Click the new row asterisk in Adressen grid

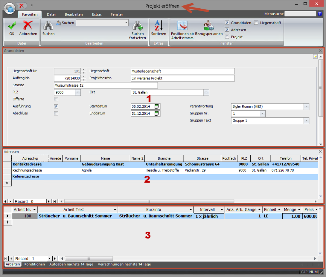pos(7,183)
